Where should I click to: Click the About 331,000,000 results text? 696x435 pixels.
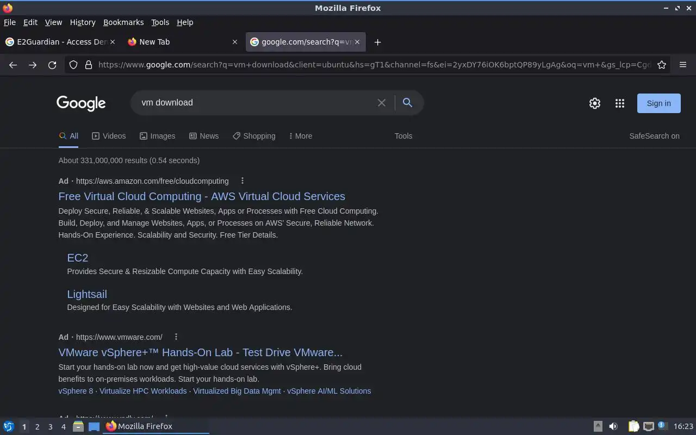[x=129, y=160]
